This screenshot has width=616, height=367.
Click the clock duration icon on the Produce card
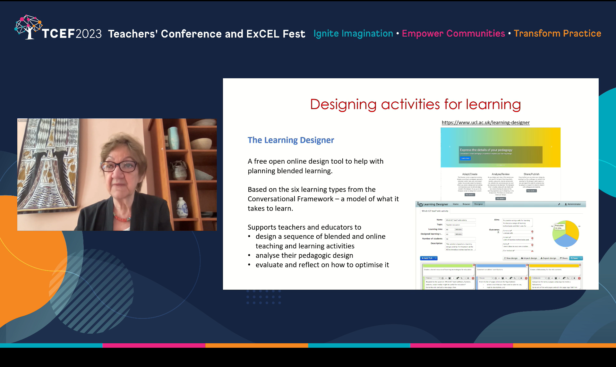point(442,278)
